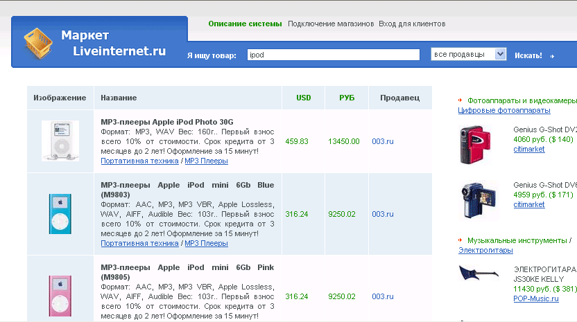Open the 'Цифровые фотоаппараты' link
The height and width of the screenshot is (322, 577).
(504, 110)
